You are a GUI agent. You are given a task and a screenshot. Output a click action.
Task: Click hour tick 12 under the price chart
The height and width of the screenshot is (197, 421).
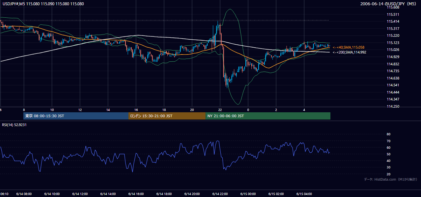point(80,110)
